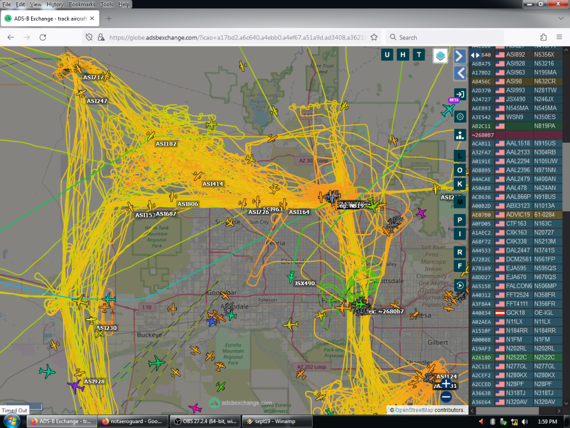570x428 pixels.
Task: Open the Edit menu
Action: coord(21,4)
